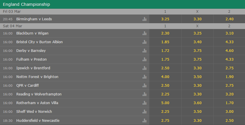The height and width of the screenshot is (125, 245).
Task: Collapse the Fri 03 Mar date section
Action: (x=123, y=12)
